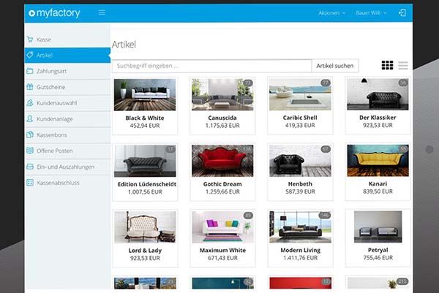Click the logout icon in top bar
Viewport: 439px width, 293px height.
402,13
